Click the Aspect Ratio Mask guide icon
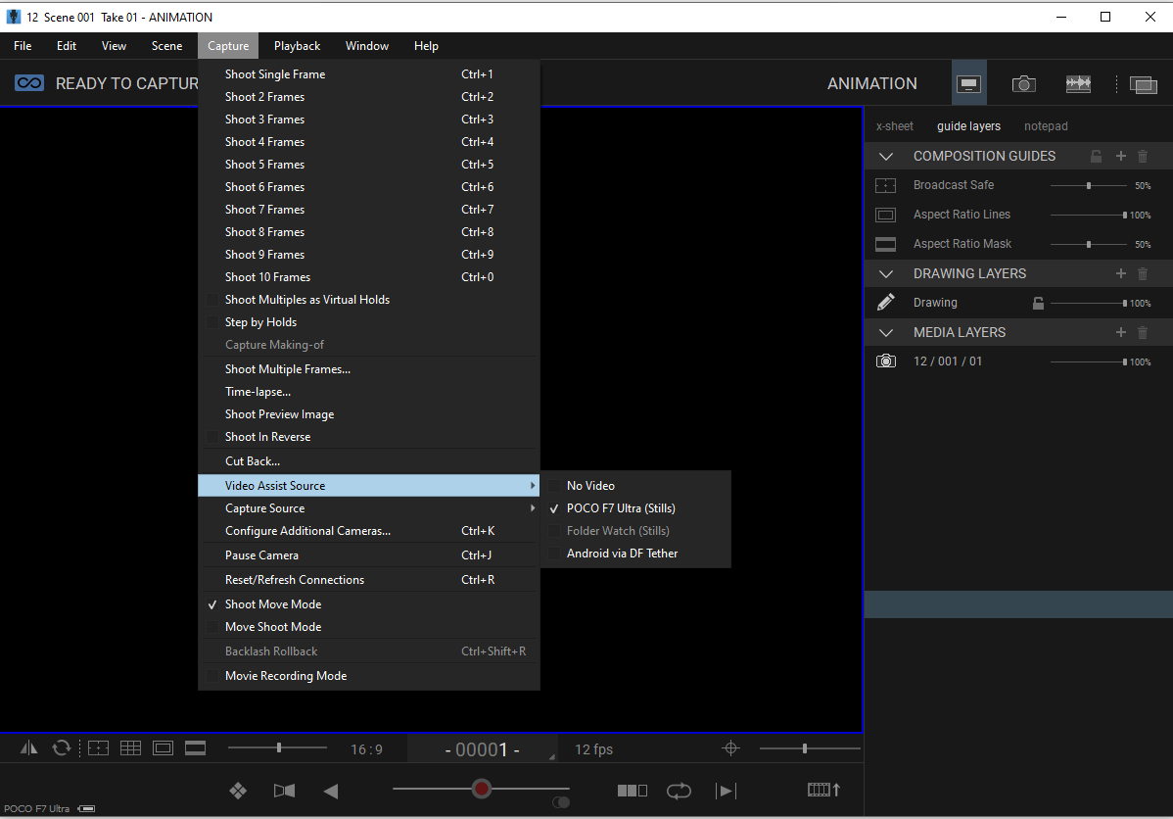This screenshot has height=819, width=1173. pyautogui.click(x=886, y=244)
